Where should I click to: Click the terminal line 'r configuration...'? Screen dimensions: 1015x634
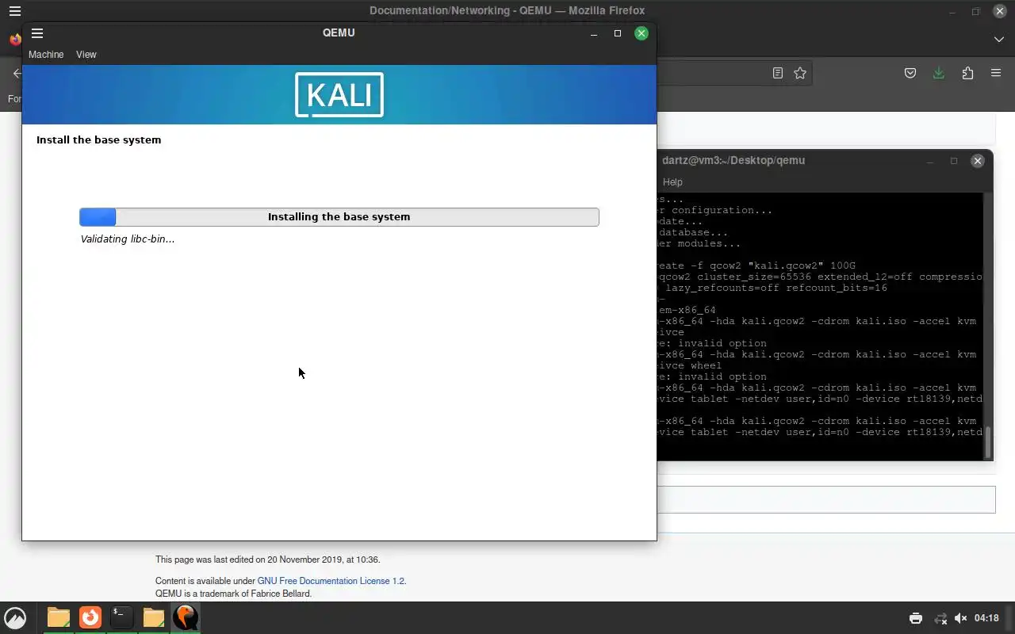pyautogui.click(x=714, y=211)
